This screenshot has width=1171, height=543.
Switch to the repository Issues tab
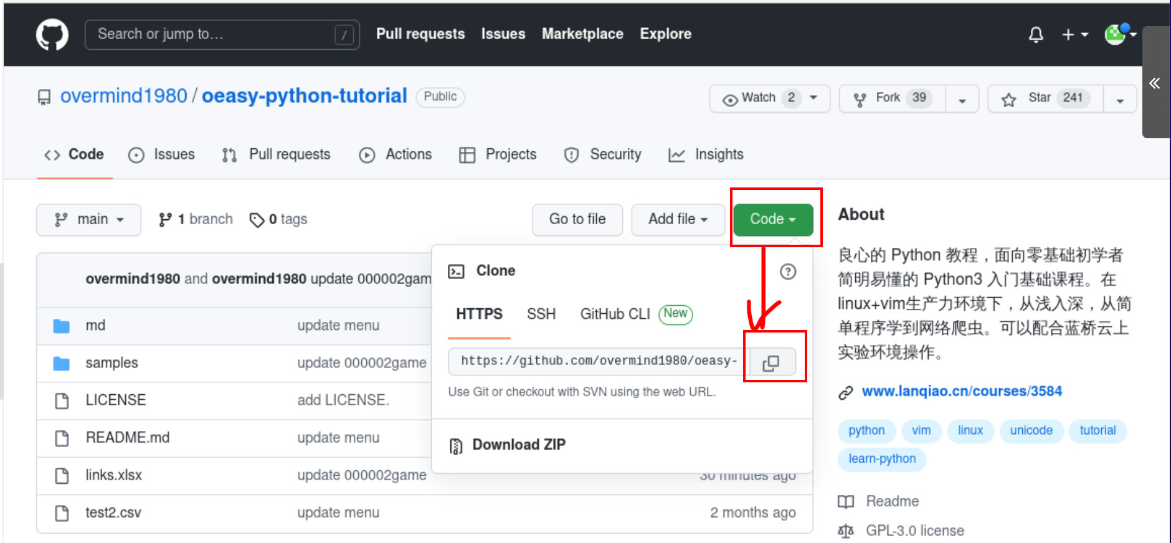161,154
